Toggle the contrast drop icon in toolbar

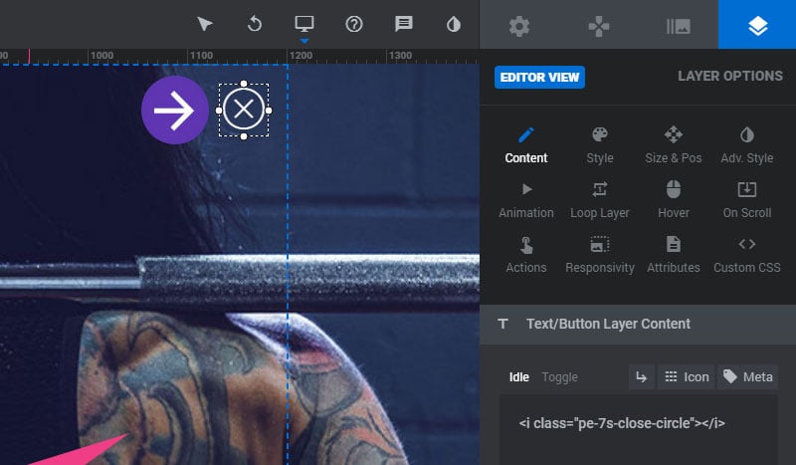[454, 24]
